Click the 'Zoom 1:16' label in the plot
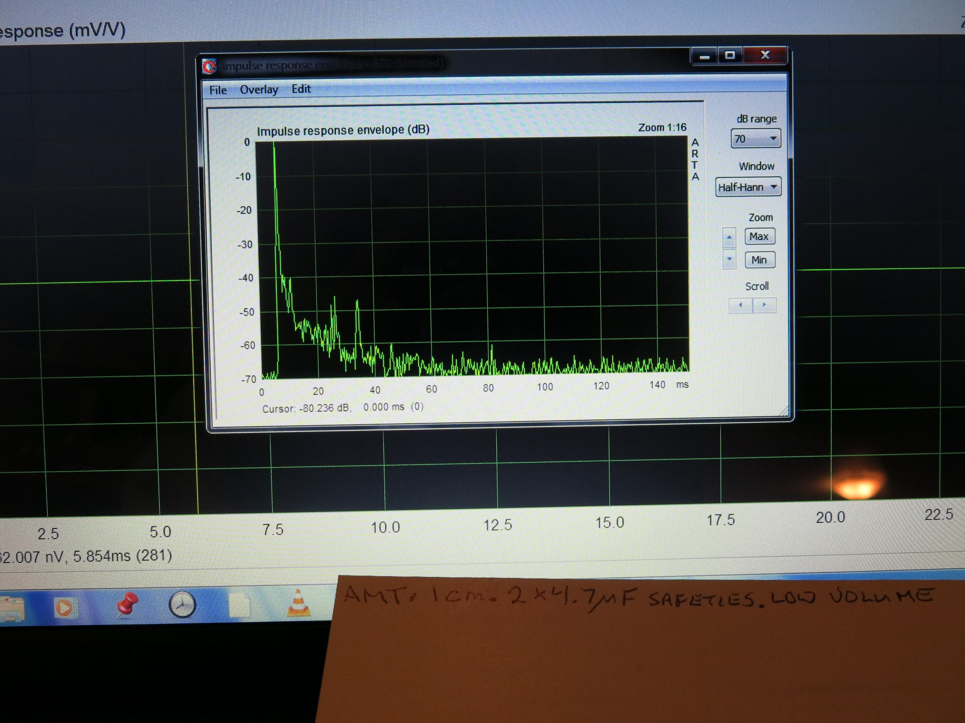The width and height of the screenshot is (965, 723). click(x=662, y=127)
